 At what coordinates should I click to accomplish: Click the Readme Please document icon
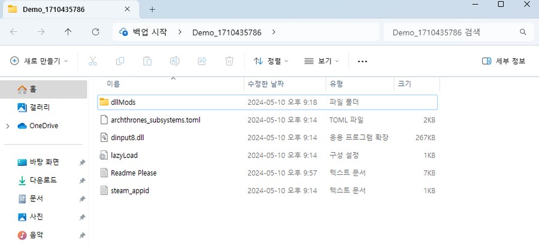[x=104, y=173]
